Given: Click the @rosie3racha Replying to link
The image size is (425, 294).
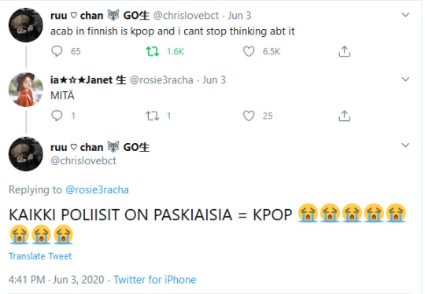Looking at the screenshot, I should tap(97, 189).
